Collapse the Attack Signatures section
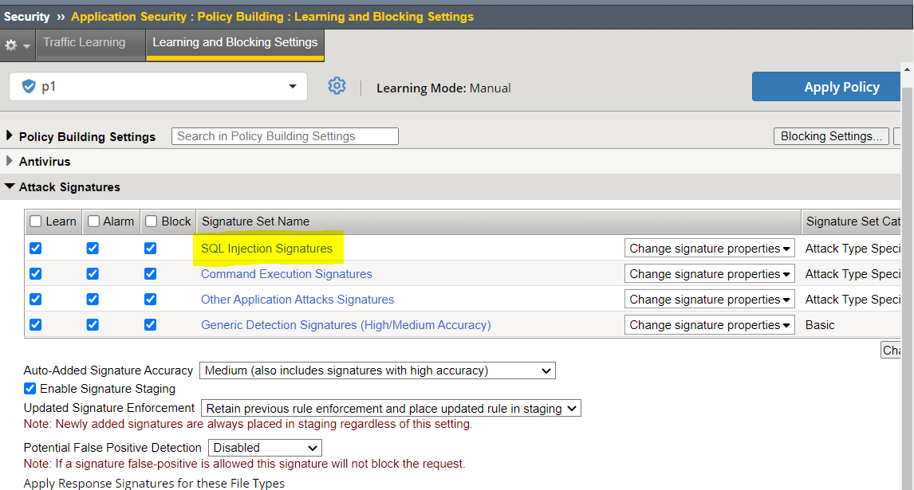Image resolution: width=914 pixels, height=490 pixels. [x=10, y=187]
